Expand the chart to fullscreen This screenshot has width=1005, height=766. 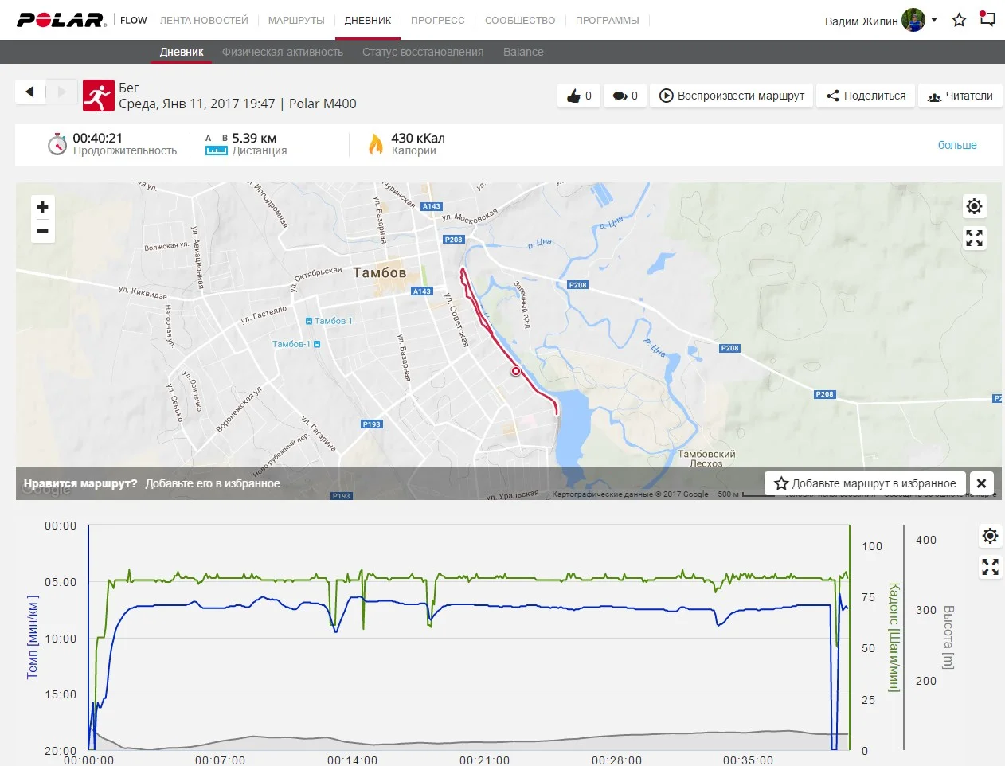[990, 567]
